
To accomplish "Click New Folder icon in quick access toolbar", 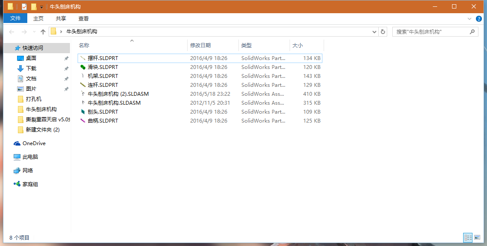I will point(34,6).
